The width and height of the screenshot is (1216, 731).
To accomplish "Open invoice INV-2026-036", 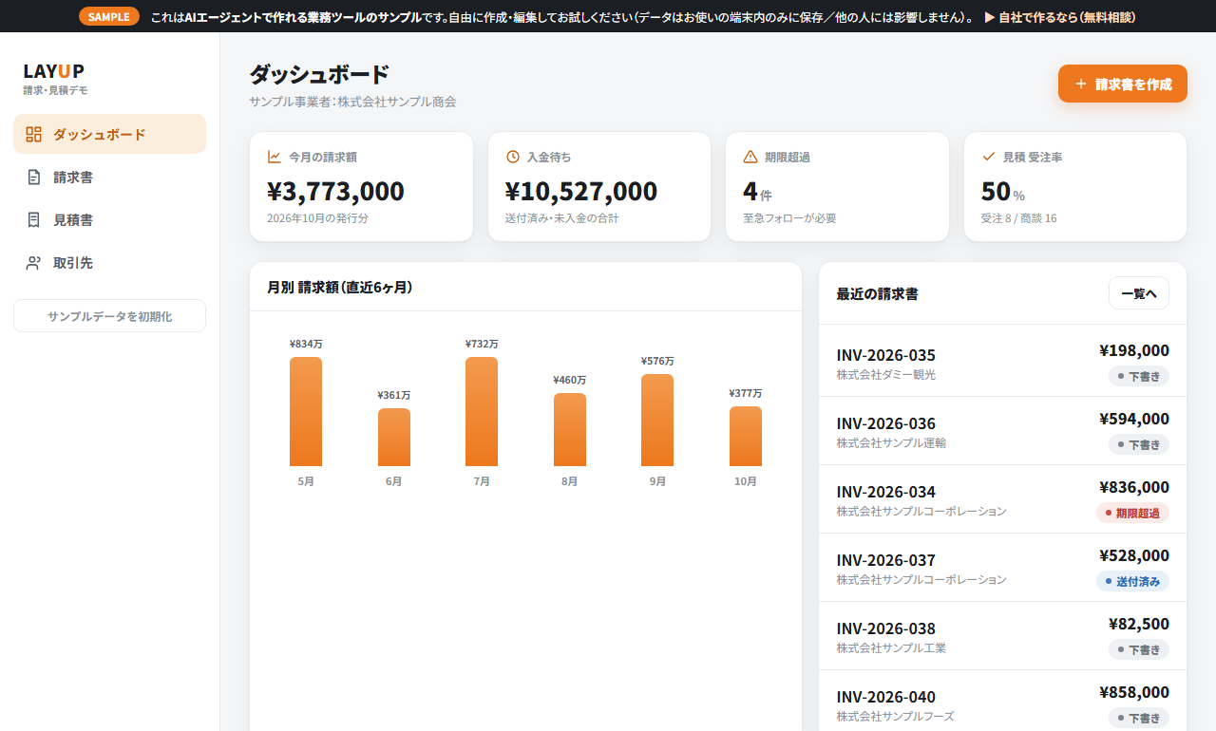I will pos(1002,431).
